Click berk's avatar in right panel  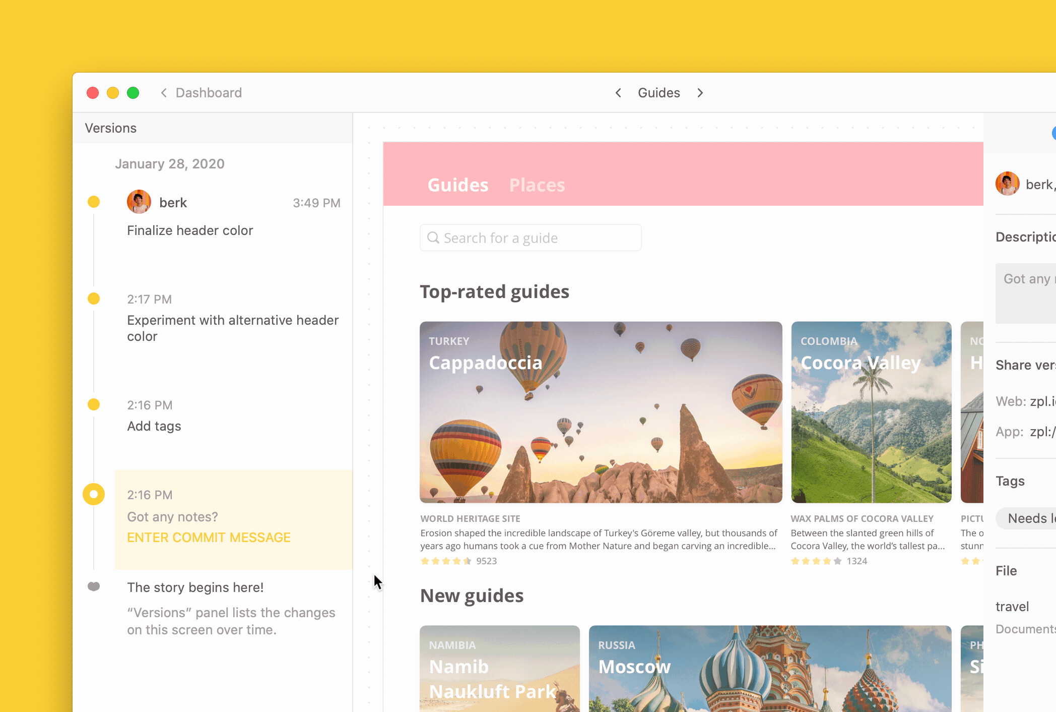(x=1008, y=184)
